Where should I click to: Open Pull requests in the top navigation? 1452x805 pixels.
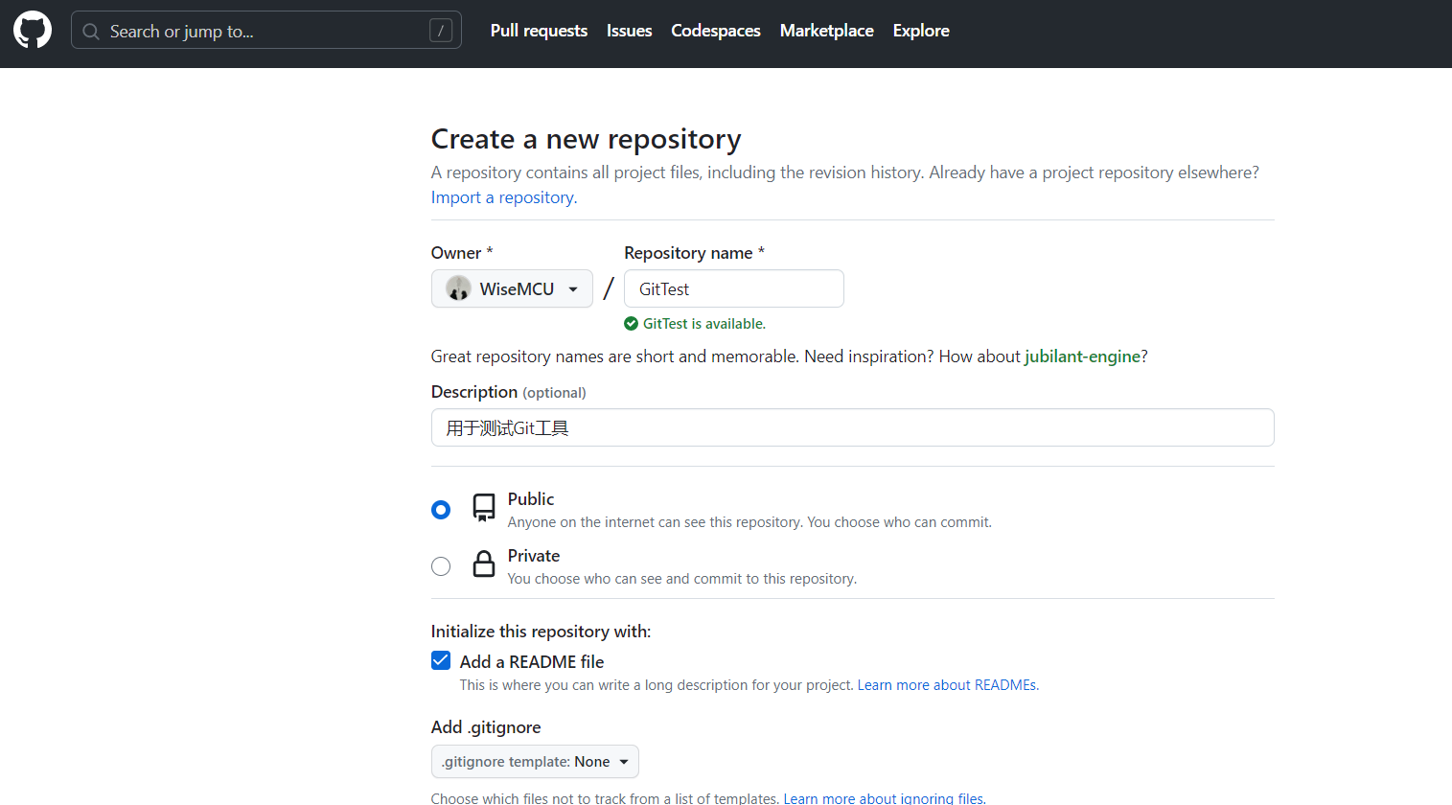539,31
